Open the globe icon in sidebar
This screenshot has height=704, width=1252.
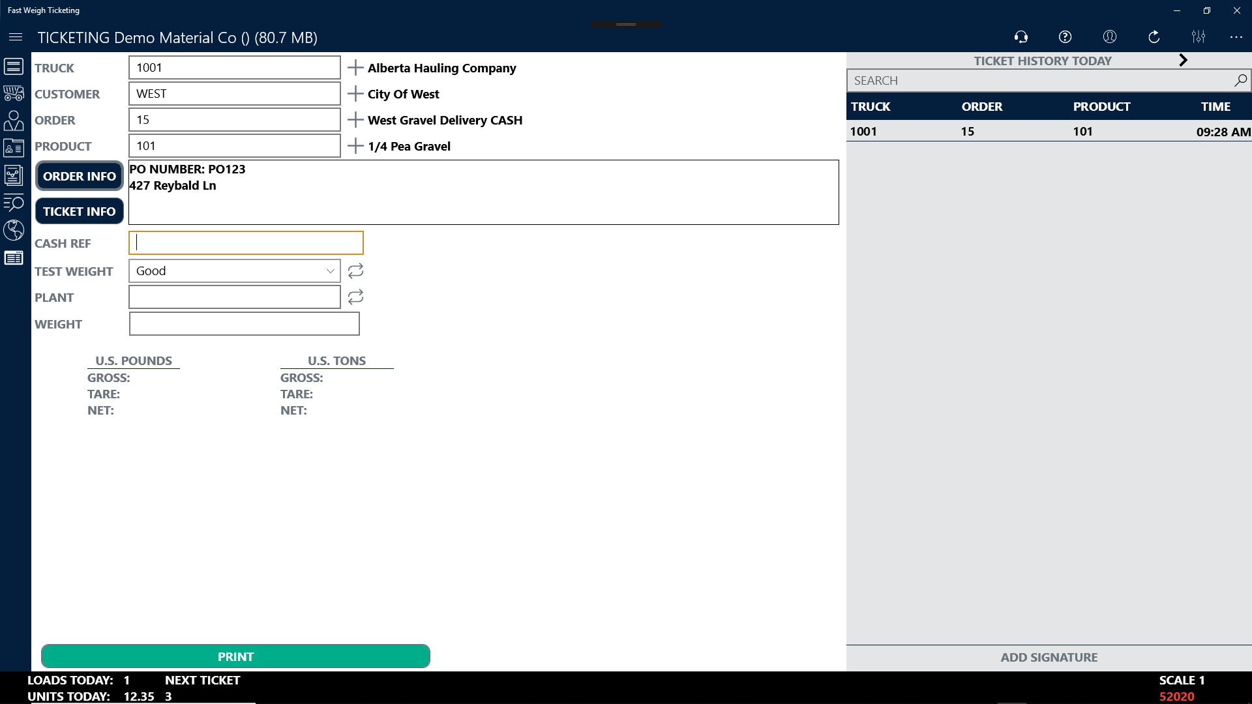pos(14,230)
